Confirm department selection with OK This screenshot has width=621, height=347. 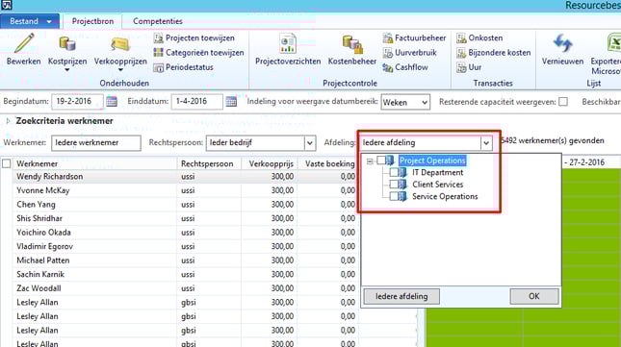[534, 296]
